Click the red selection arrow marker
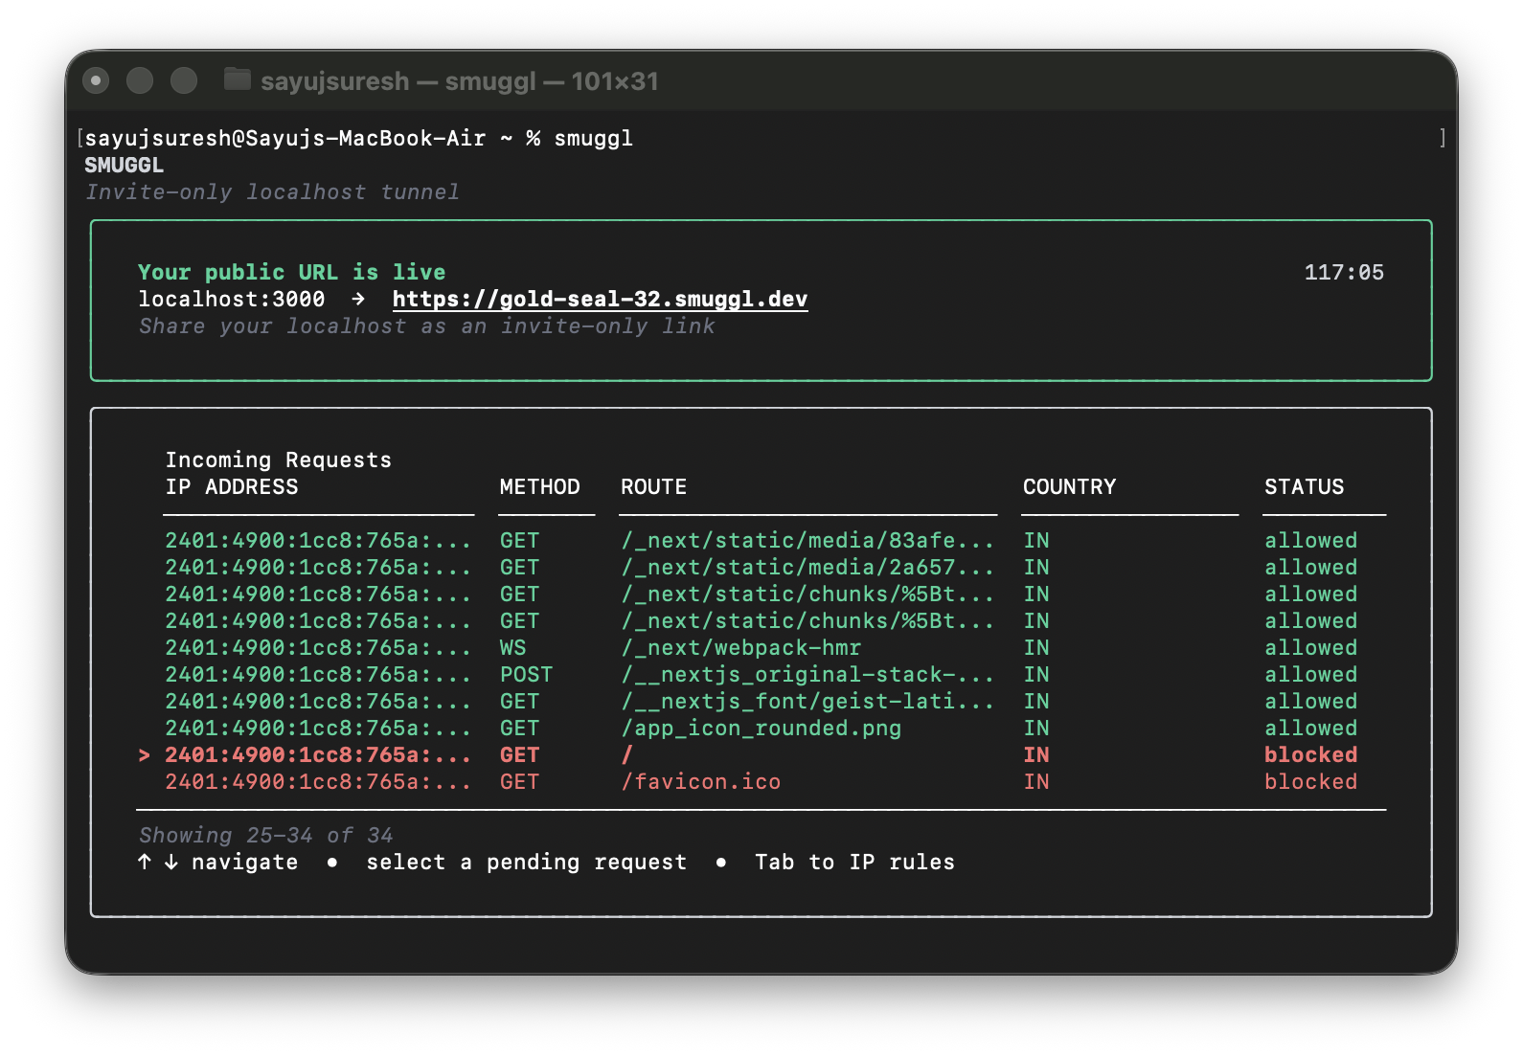The width and height of the screenshot is (1523, 1055). [144, 755]
